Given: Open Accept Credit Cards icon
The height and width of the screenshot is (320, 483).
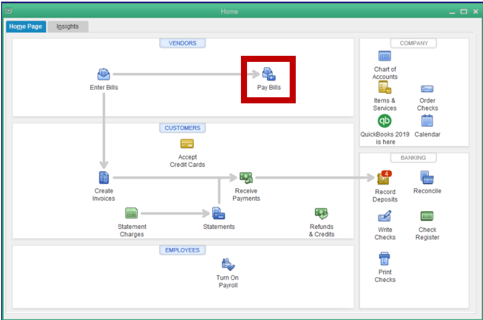Looking at the screenshot, I should pos(187,144).
